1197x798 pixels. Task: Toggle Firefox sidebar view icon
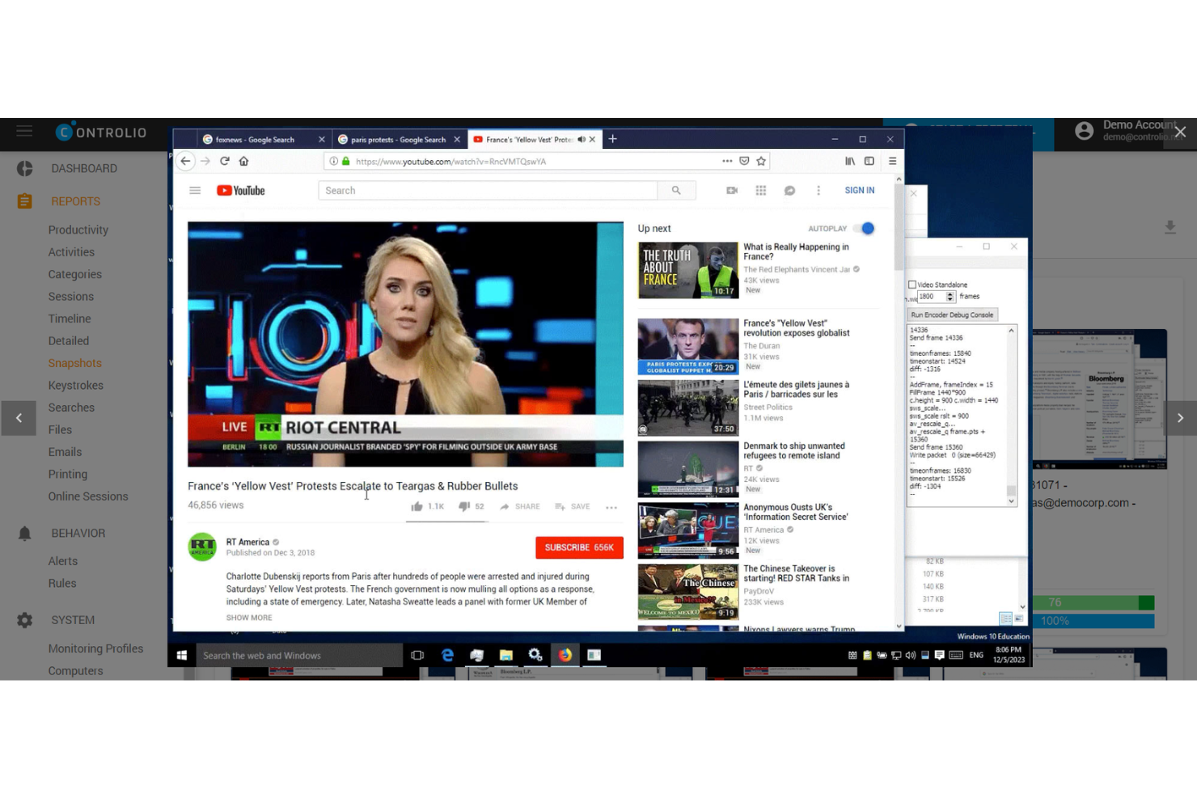[x=869, y=161]
